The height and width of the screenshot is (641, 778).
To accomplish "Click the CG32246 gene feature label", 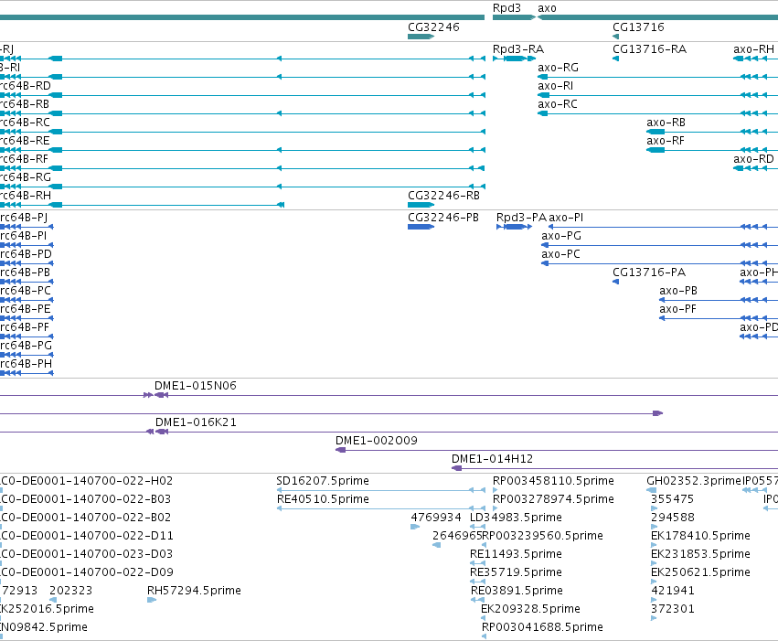I will coord(433,27).
